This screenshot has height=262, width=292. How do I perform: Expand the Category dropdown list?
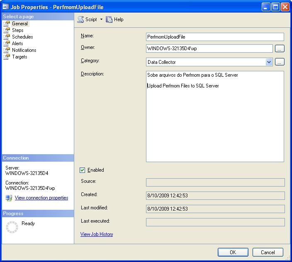coord(269,62)
